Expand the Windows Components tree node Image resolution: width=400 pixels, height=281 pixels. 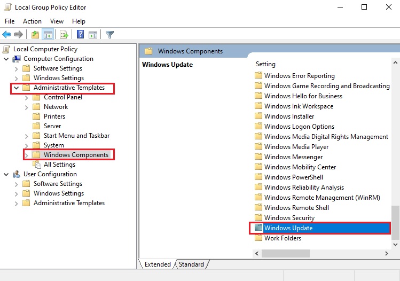click(27, 155)
